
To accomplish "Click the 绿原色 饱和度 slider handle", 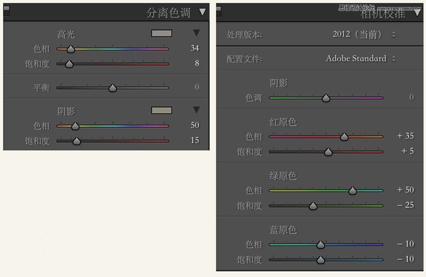I will click(313, 206).
